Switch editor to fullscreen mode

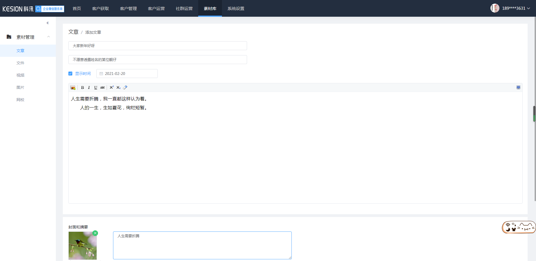pos(518,87)
